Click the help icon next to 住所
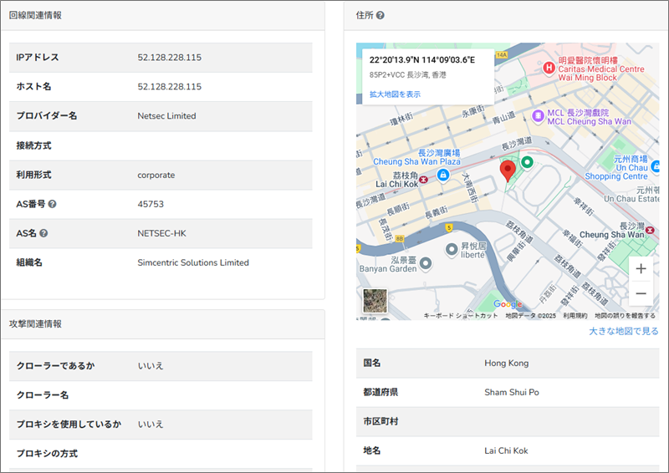The height and width of the screenshot is (473, 669). [380, 15]
